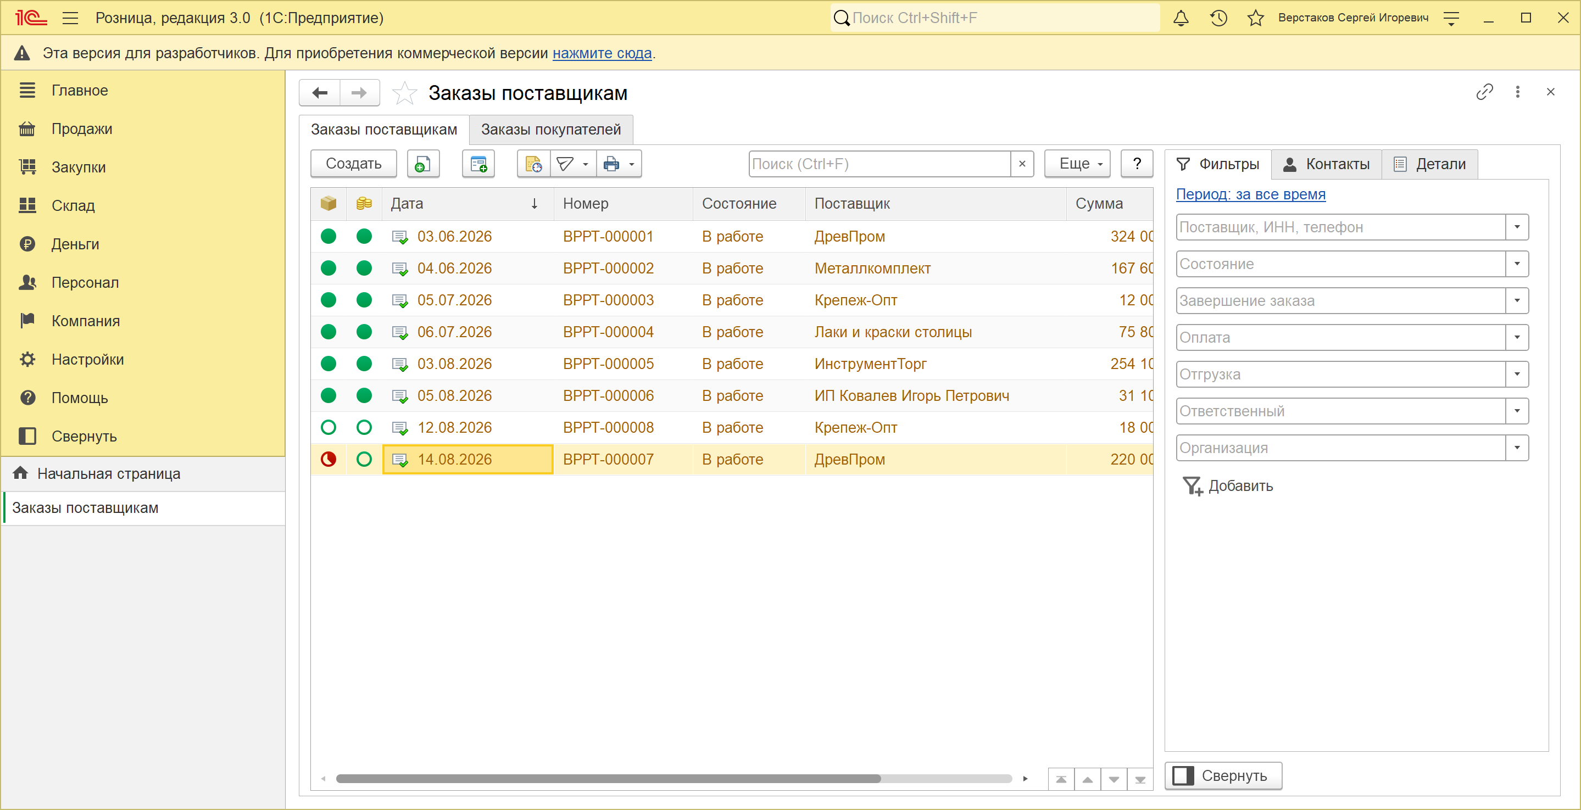This screenshot has width=1581, height=810.
Task: Close the Заказы поставщикам form
Action: pyautogui.click(x=1550, y=92)
